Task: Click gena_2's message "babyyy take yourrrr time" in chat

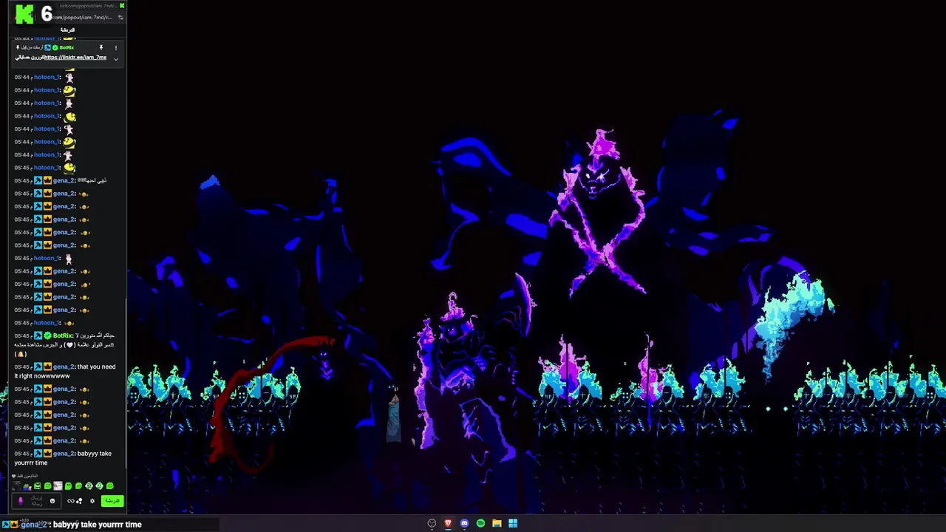Action: 63,458
